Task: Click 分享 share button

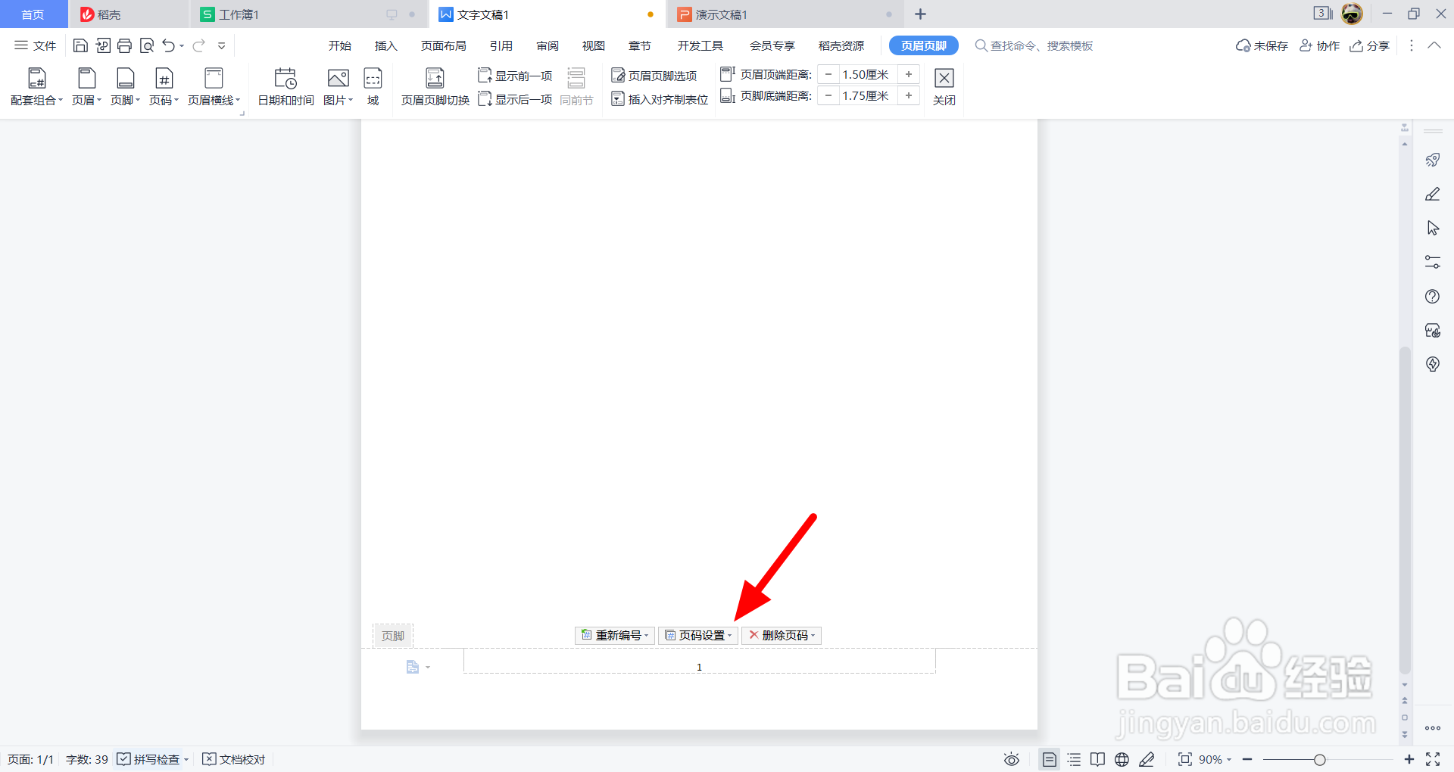Action: pyautogui.click(x=1370, y=45)
